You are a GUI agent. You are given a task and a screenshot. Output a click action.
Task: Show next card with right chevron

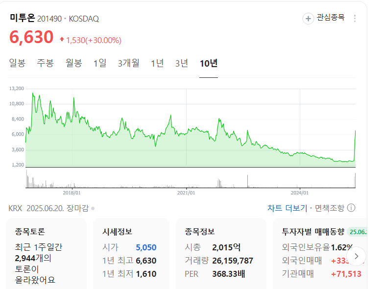[356, 256]
